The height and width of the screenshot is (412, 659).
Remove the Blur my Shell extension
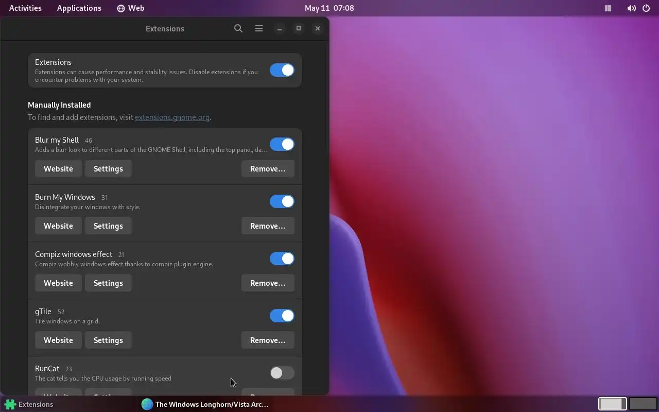pyautogui.click(x=268, y=169)
